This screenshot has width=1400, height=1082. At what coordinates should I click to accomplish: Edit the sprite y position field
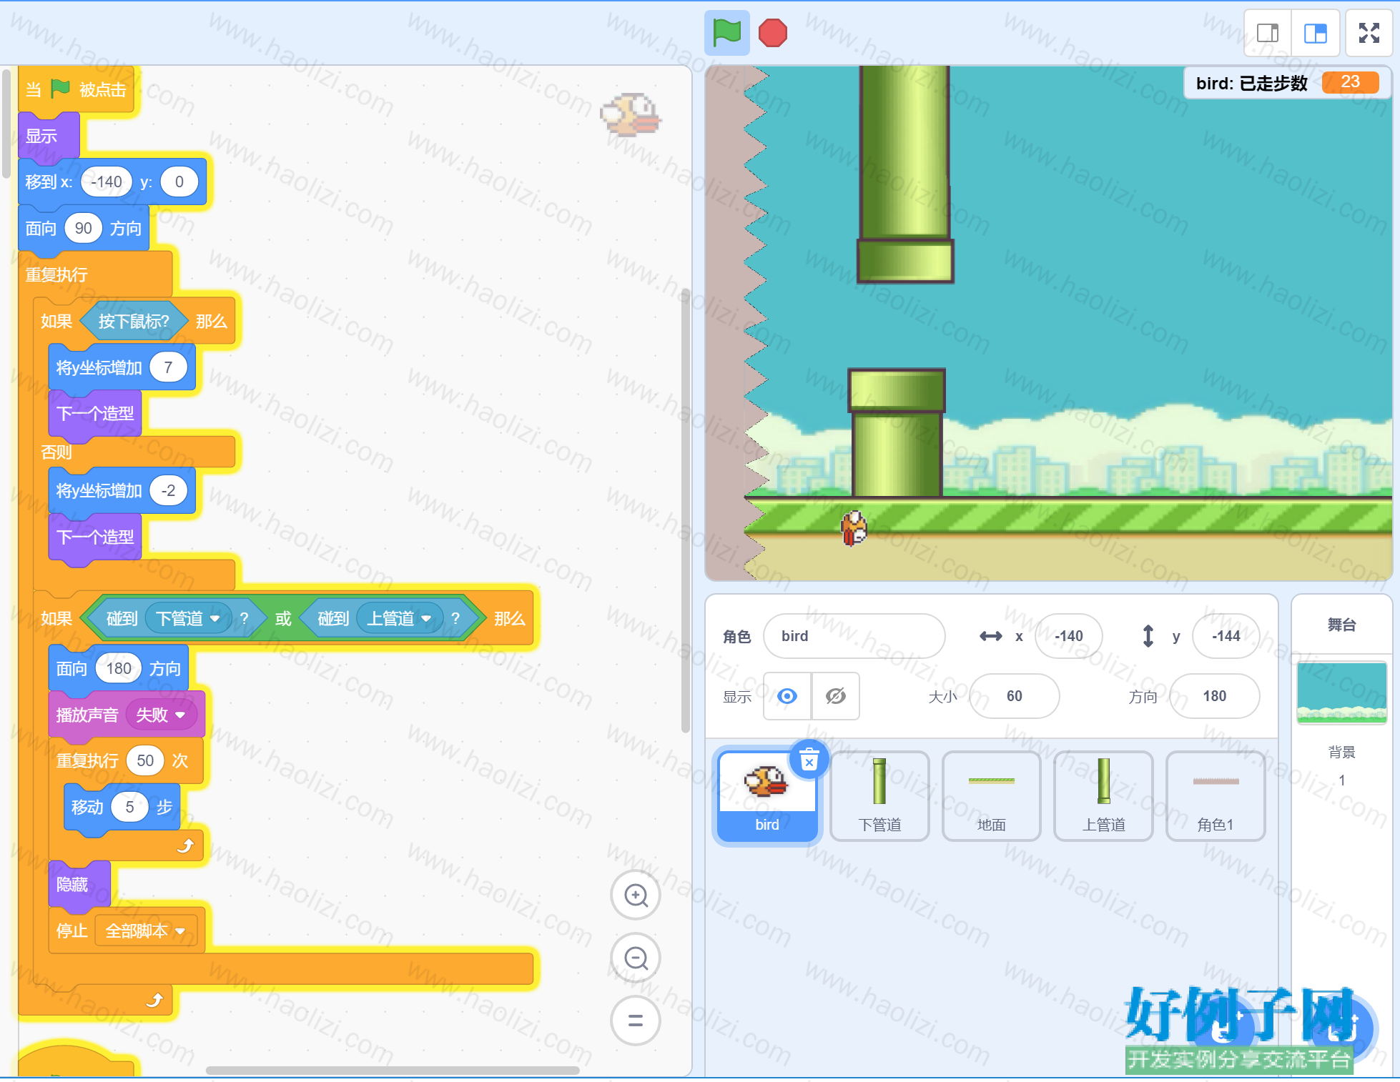[1226, 636]
